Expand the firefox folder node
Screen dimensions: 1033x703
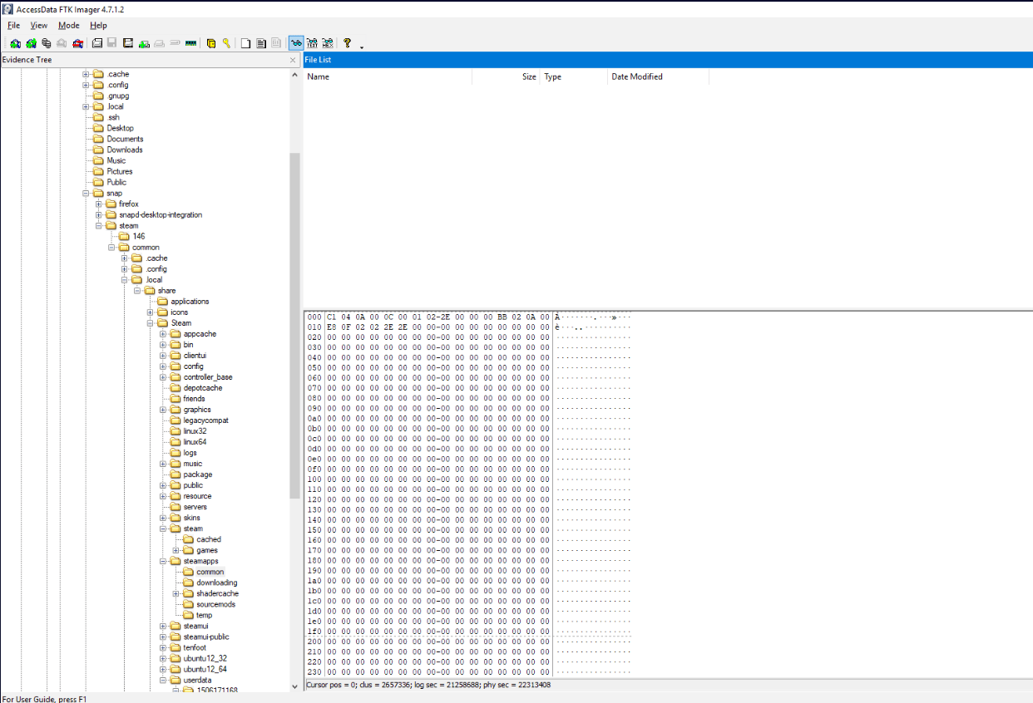pyautogui.click(x=99, y=204)
